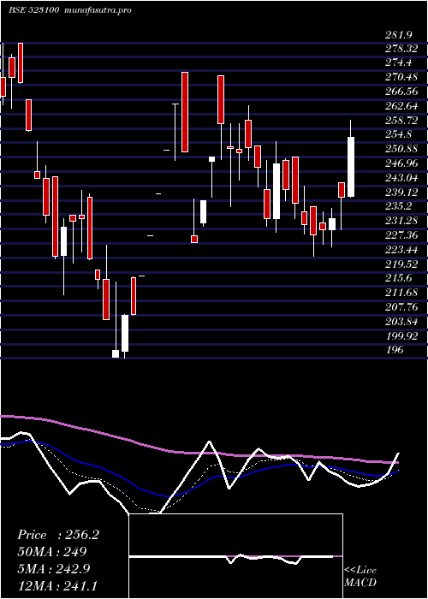Select the first red candle at chart's left edge

click(x=3, y=86)
